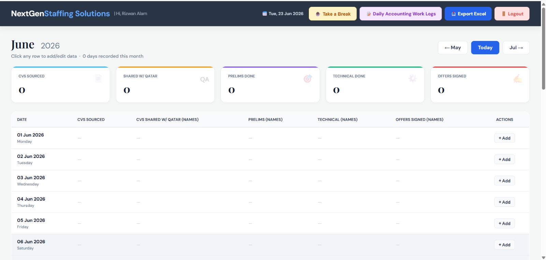The image size is (546, 260).
Task: Click the CVS SOURCED column header
Action: 91,120
